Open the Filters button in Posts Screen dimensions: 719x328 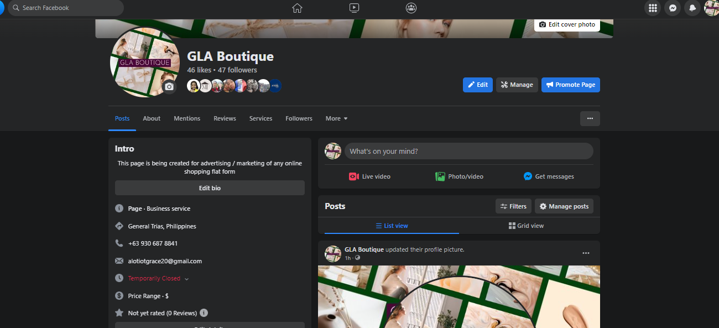[x=513, y=206]
